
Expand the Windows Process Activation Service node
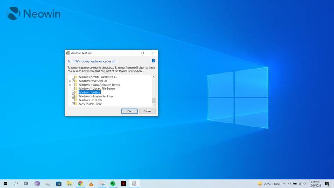pyautogui.click(x=69, y=85)
